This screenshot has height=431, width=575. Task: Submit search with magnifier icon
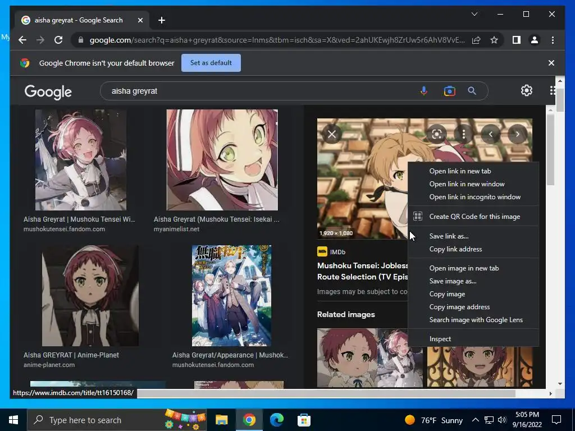(x=472, y=90)
